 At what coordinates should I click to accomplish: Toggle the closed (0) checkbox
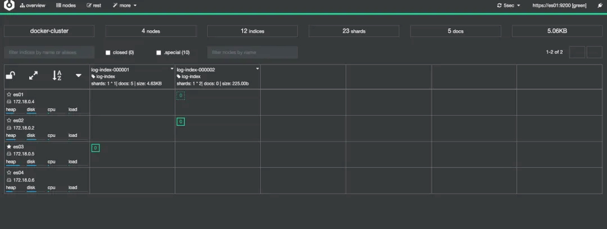coord(108,53)
